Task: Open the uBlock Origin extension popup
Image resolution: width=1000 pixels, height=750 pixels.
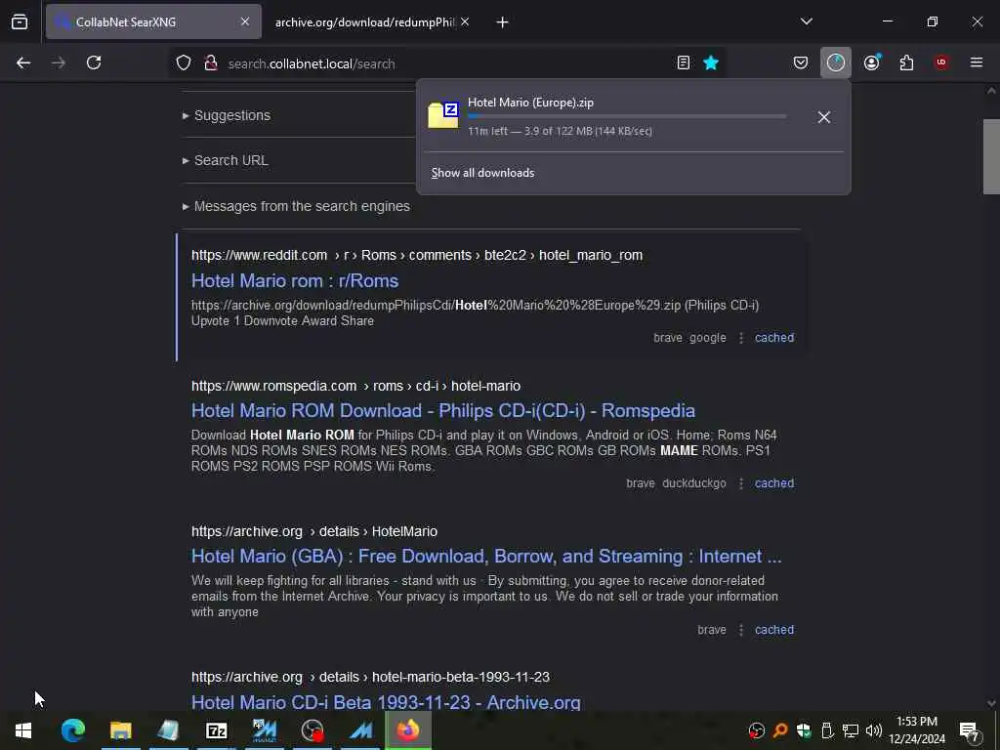Action: tap(941, 62)
